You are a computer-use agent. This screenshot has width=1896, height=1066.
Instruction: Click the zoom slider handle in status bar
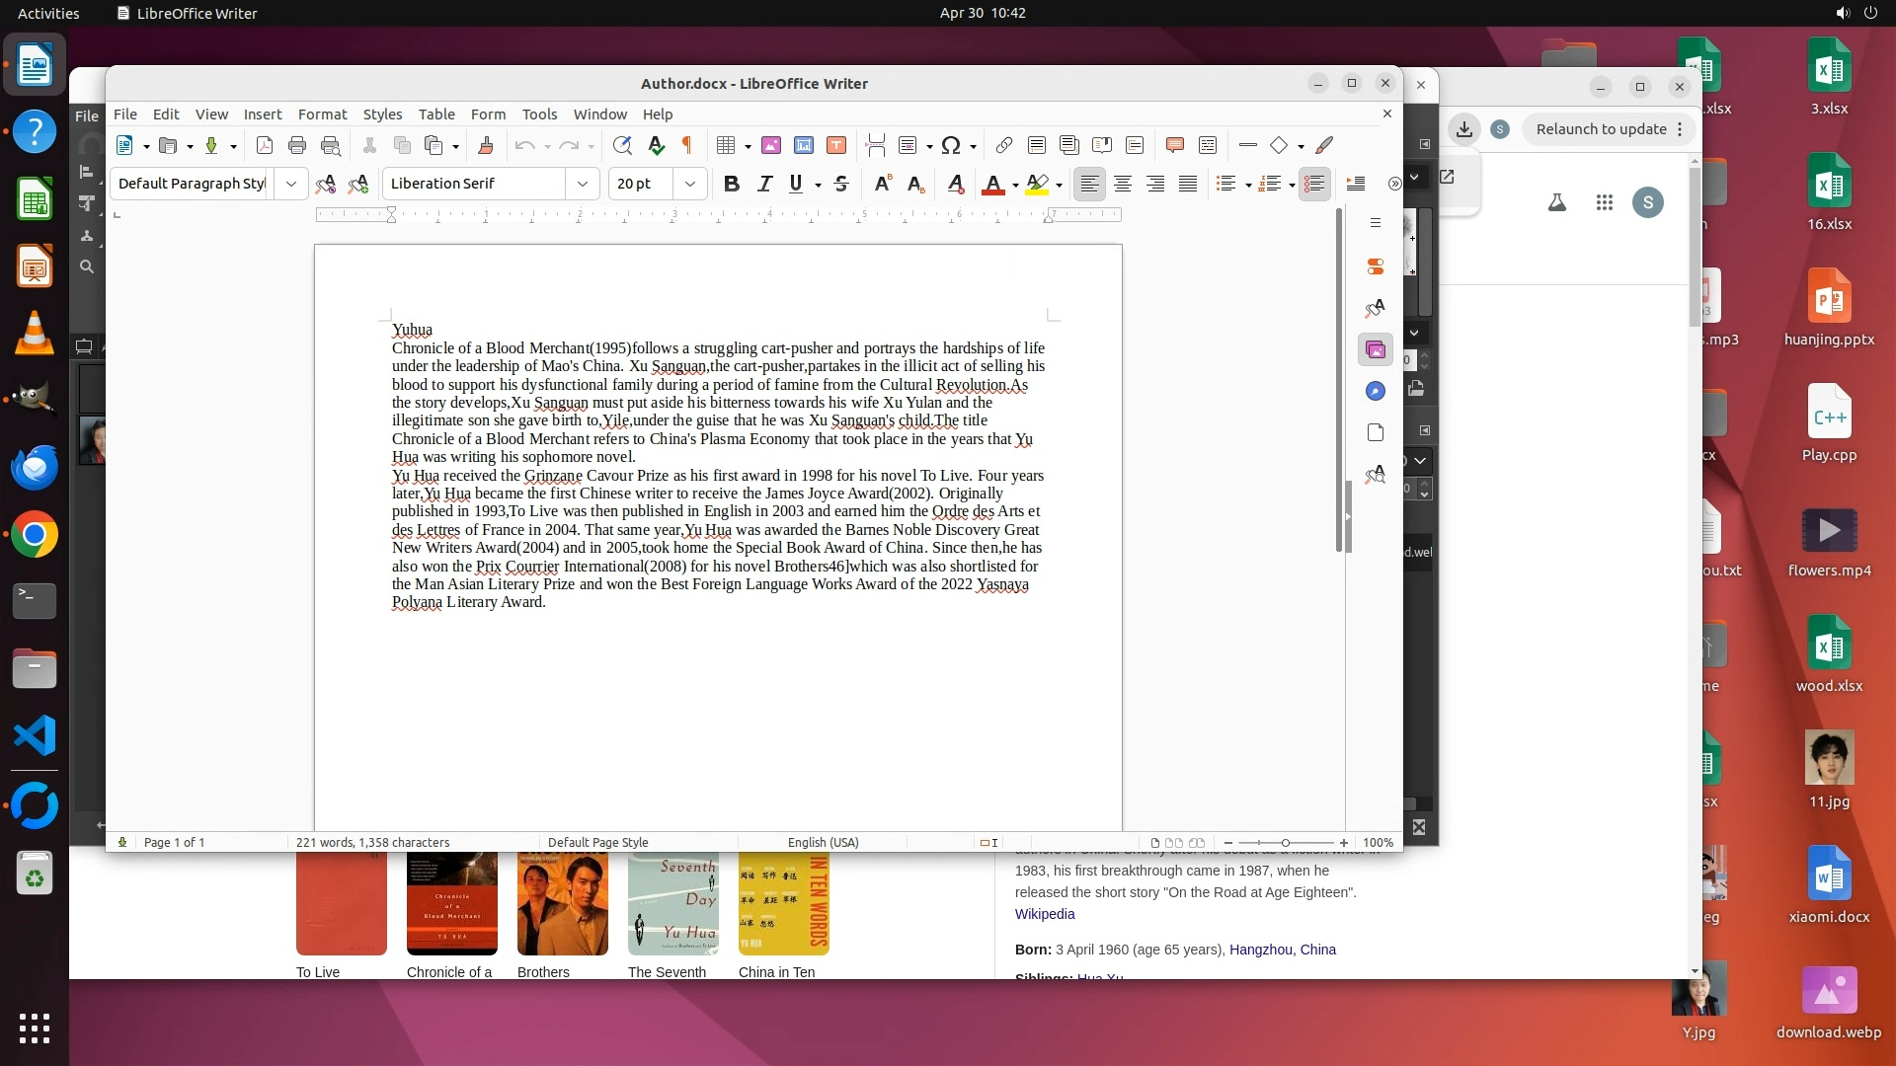(x=1285, y=843)
